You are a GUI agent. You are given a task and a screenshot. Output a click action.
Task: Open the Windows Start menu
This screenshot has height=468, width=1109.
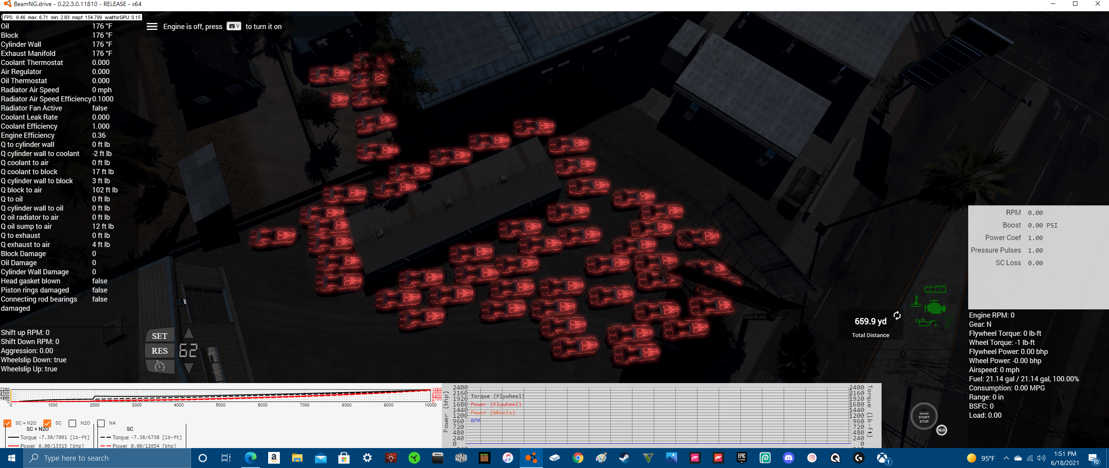coord(12,458)
